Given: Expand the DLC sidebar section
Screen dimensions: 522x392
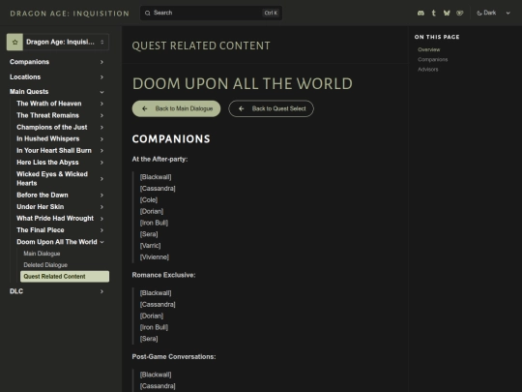Looking at the screenshot, I should [101, 291].
